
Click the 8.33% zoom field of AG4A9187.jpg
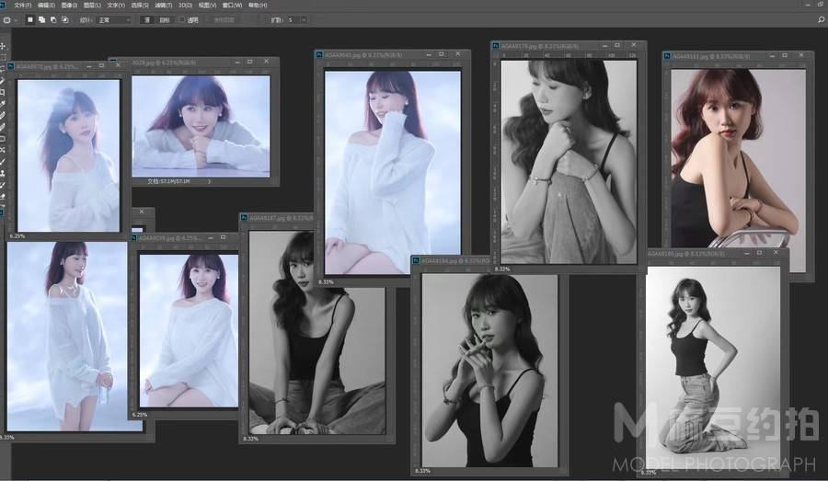[x=251, y=438]
